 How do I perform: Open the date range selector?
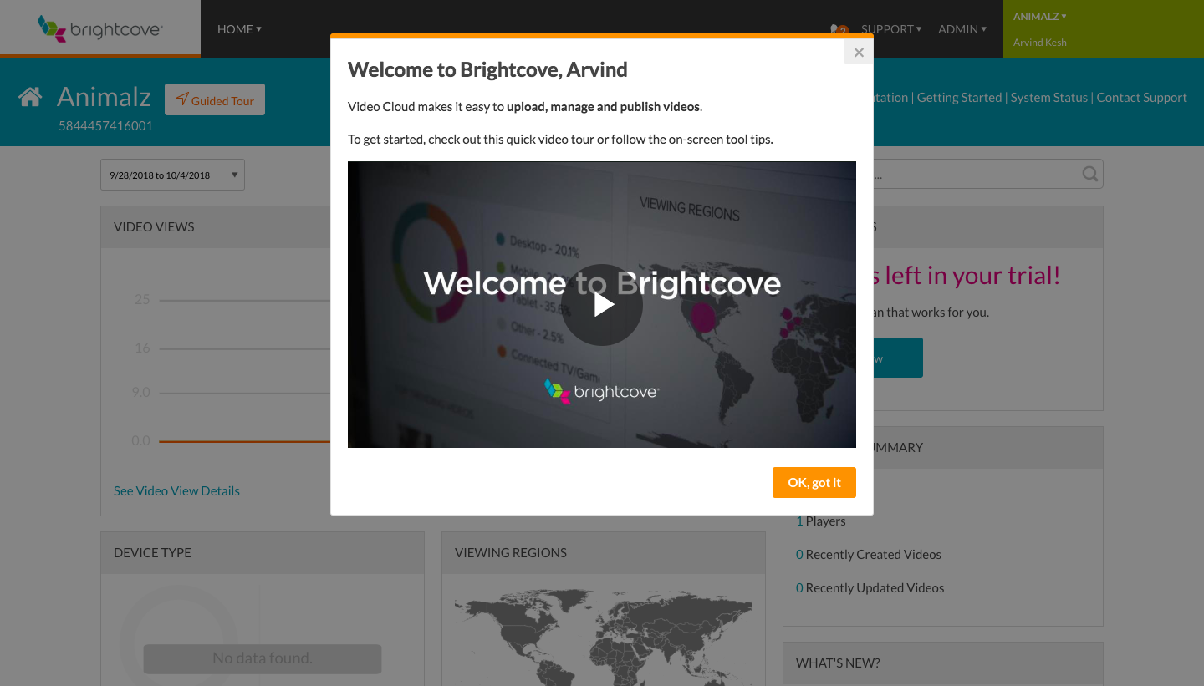tap(172, 174)
